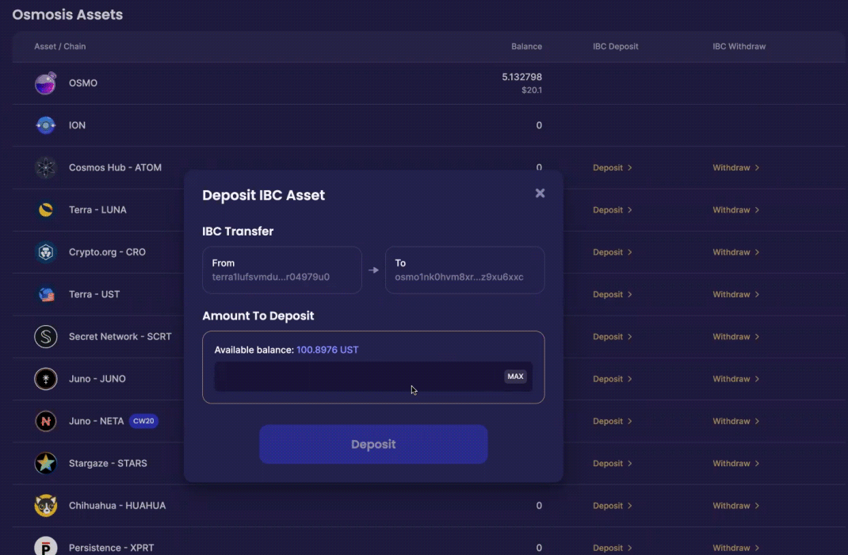Image resolution: width=848 pixels, height=555 pixels.
Task: Open Withdraw for Persistence XPRT row
Action: coord(736,547)
